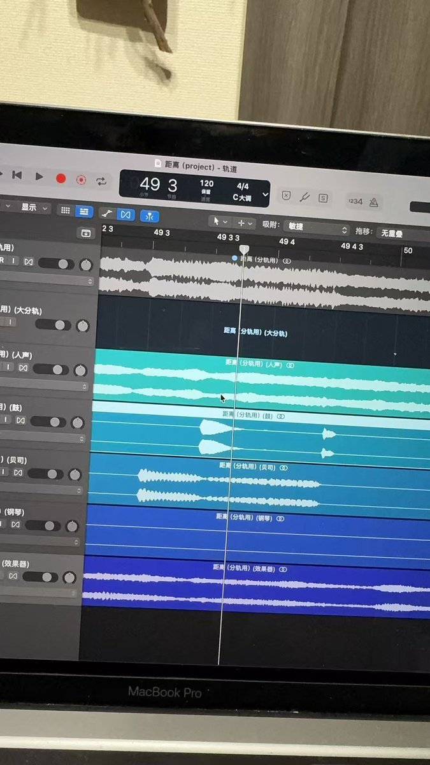Click the loop icon on the 人声 region
Viewport: 430px width, 765px height.
pos(290,365)
